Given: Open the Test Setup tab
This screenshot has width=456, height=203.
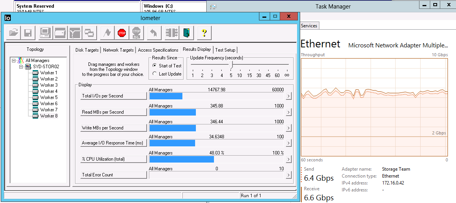Looking at the screenshot, I should (225, 50).
